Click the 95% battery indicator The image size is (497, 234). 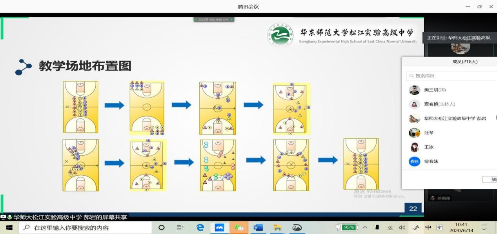(347, 227)
